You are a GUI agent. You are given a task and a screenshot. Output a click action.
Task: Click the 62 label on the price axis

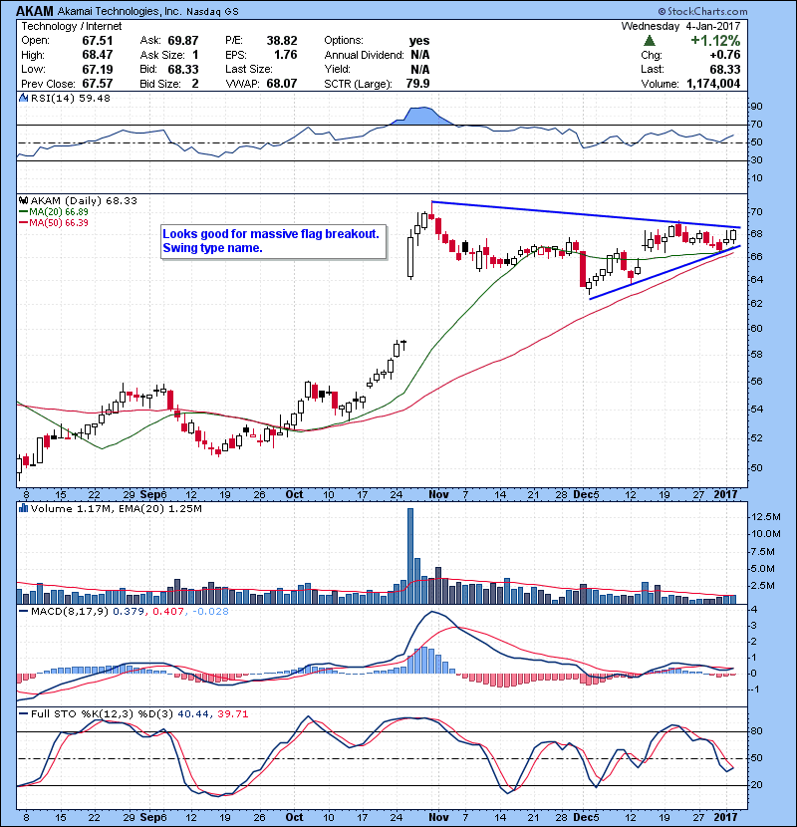click(x=756, y=303)
